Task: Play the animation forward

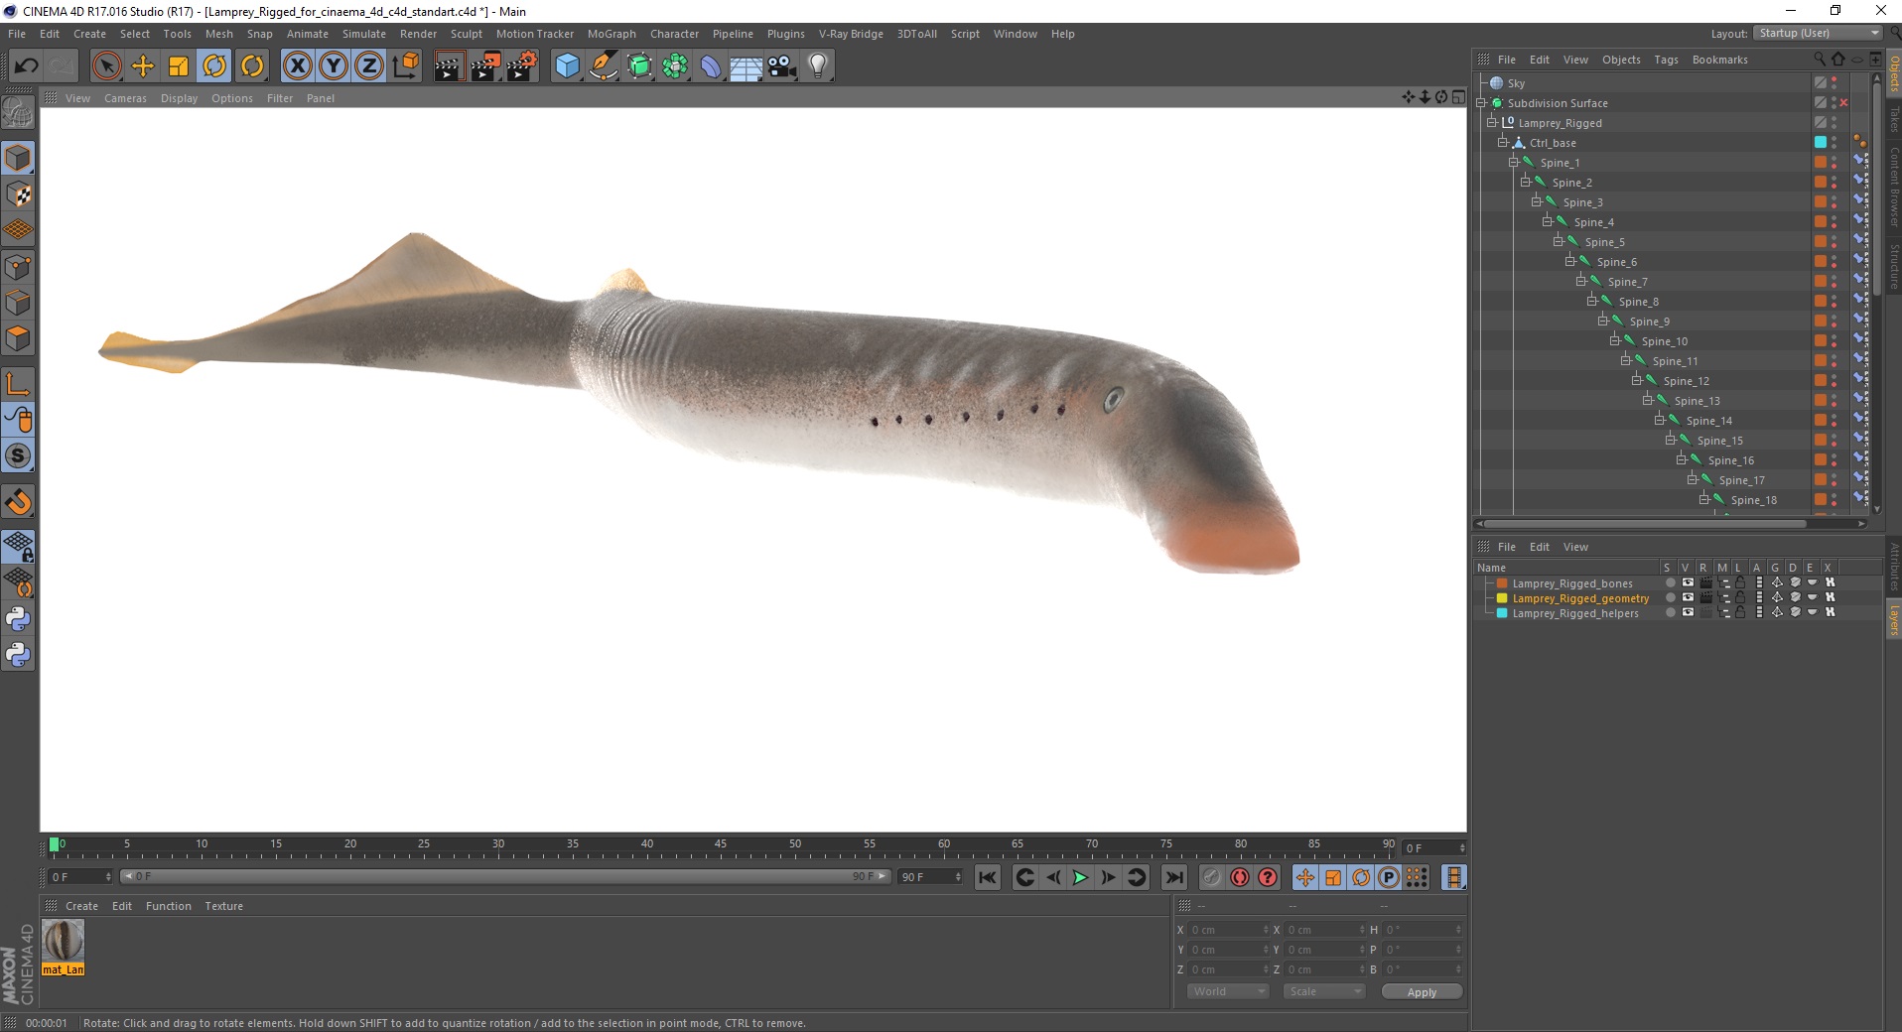Action: [x=1080, y=877]
